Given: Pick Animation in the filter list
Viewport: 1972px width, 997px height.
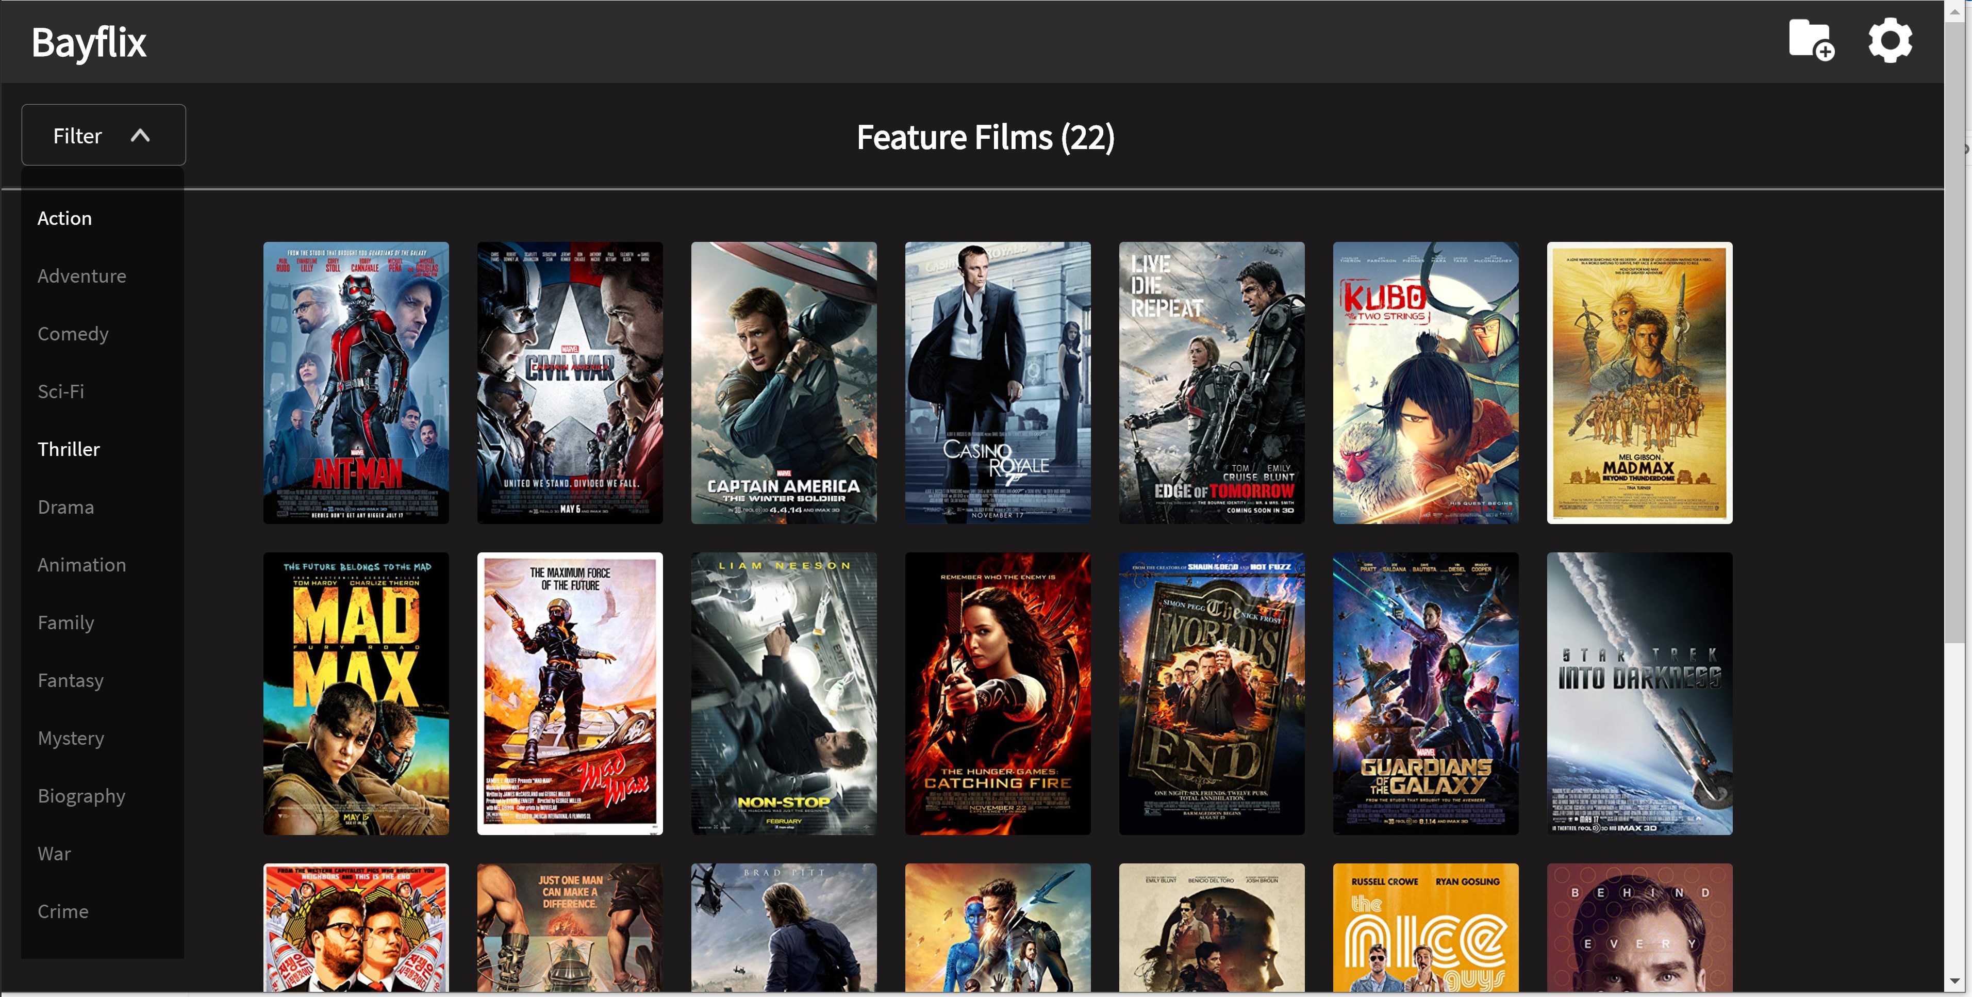Looking at the screenshot, I should pos(82,565).
